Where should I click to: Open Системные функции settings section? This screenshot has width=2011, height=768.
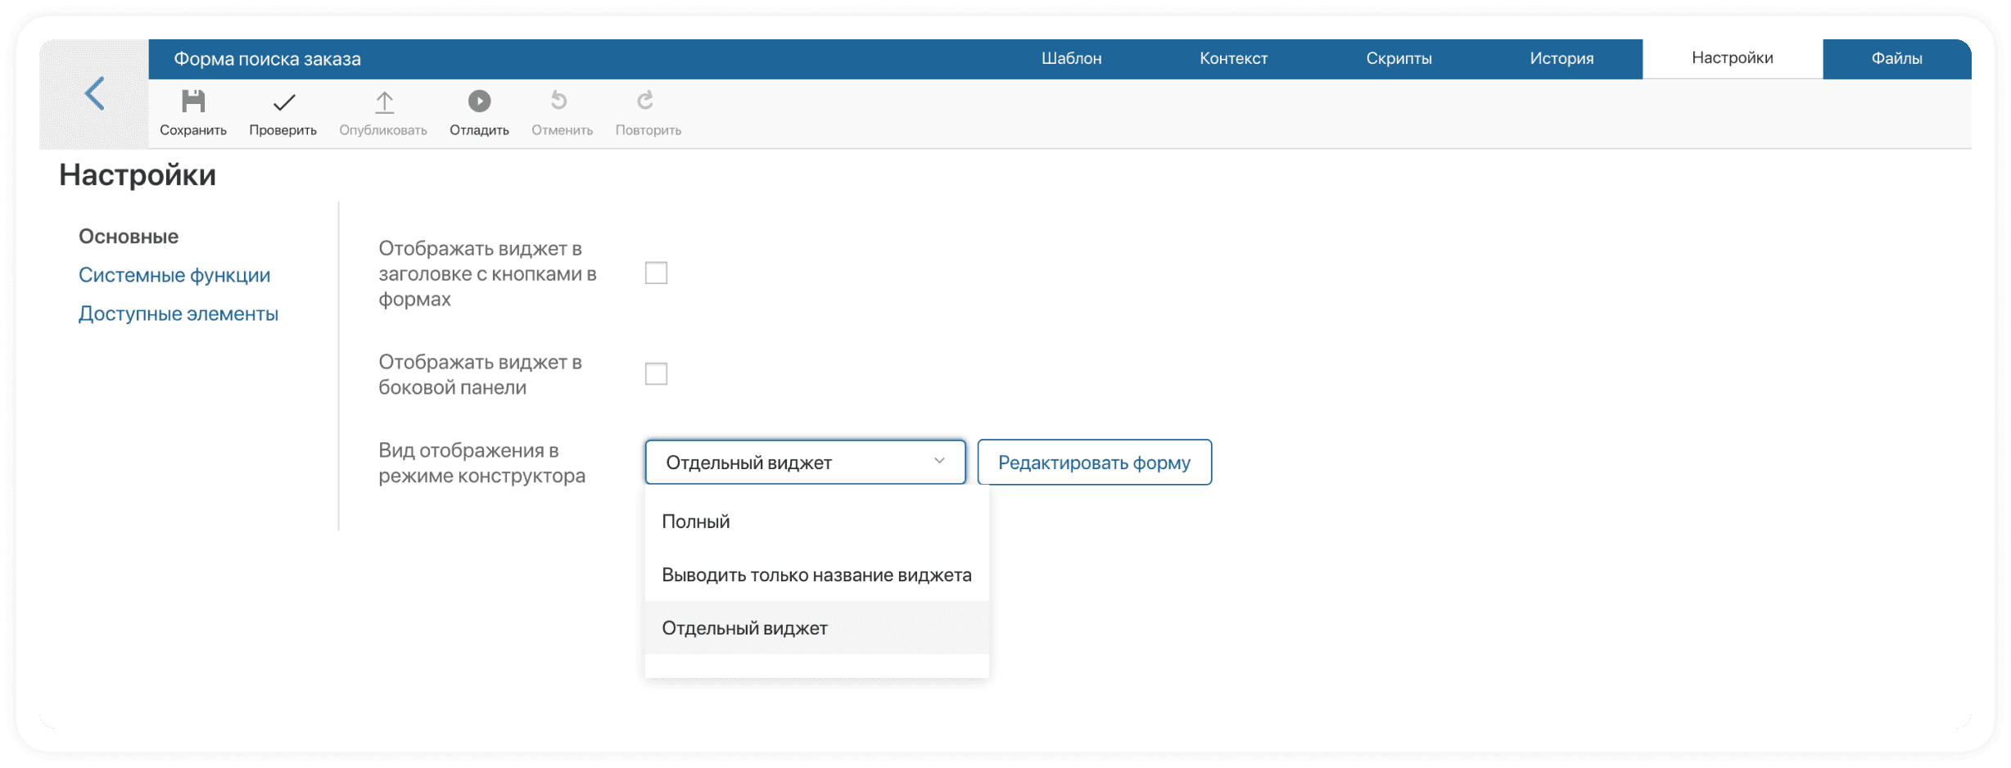tap(174, 275)
